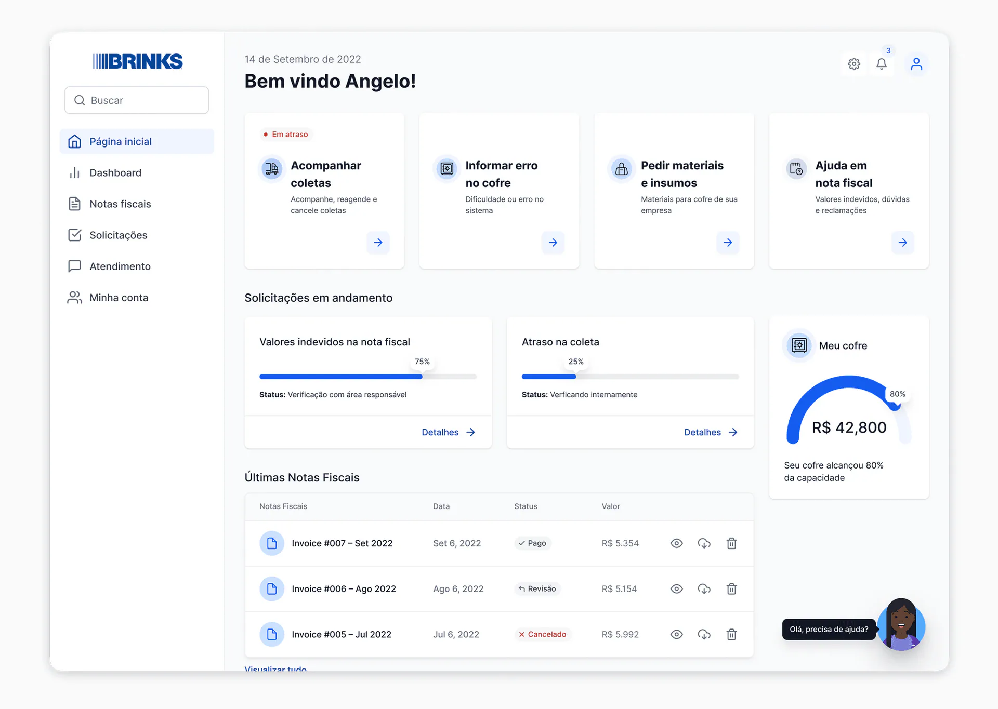The height and width of the screenshot is (709, 998).
Task: Open notifications bell with 3 badge
Action: click(882, 64)
